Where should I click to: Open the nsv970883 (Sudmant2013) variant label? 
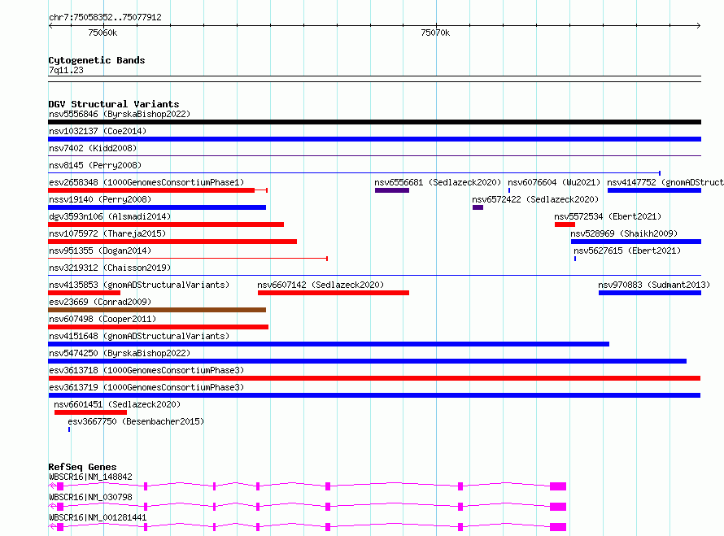click(x=654, y=285)
